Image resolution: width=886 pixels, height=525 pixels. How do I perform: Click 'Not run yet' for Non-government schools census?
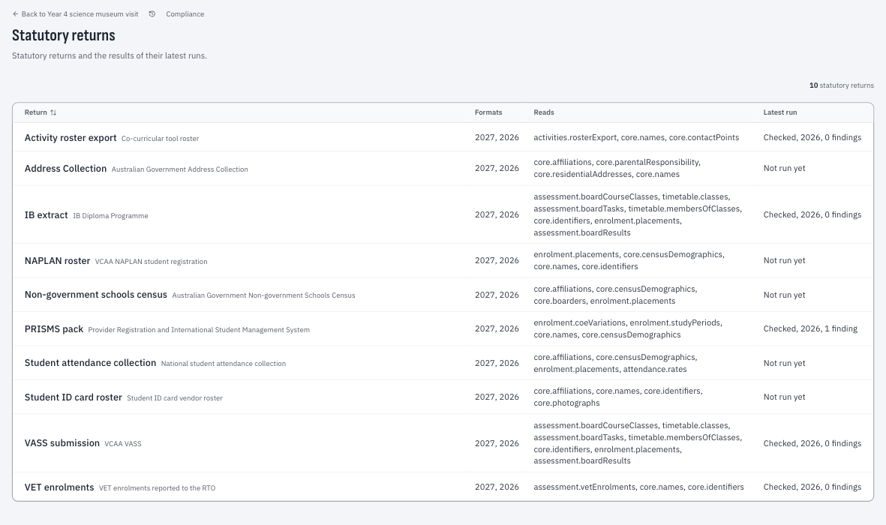click(x=784, y=295)
